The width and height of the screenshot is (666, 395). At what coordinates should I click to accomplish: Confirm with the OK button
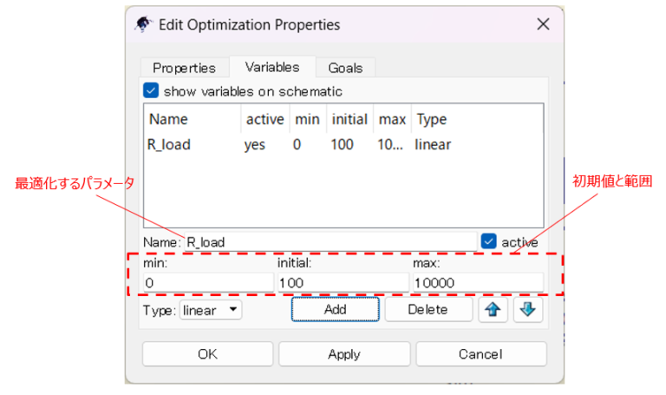pyautogui.click(x=207, y=354)
